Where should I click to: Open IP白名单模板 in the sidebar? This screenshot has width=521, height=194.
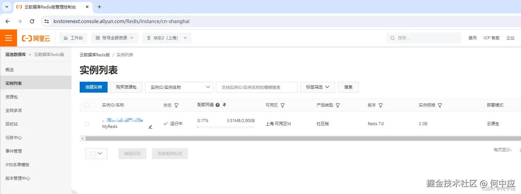[x=36, y=164]
